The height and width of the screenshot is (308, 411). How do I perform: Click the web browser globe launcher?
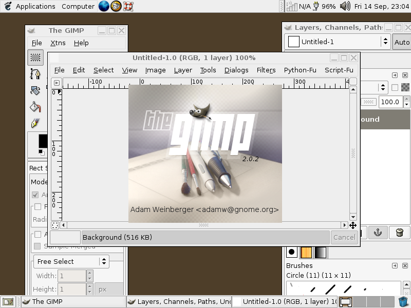104,6
